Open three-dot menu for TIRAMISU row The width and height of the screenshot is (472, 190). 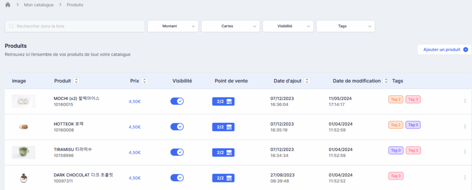465,152
